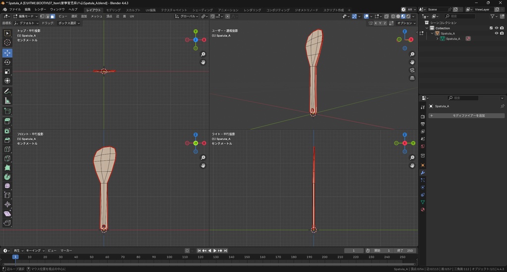Viewport: 507px width, 272px height.
Task: Hide Collection with its eye icon
Action: tap(497, 28)
